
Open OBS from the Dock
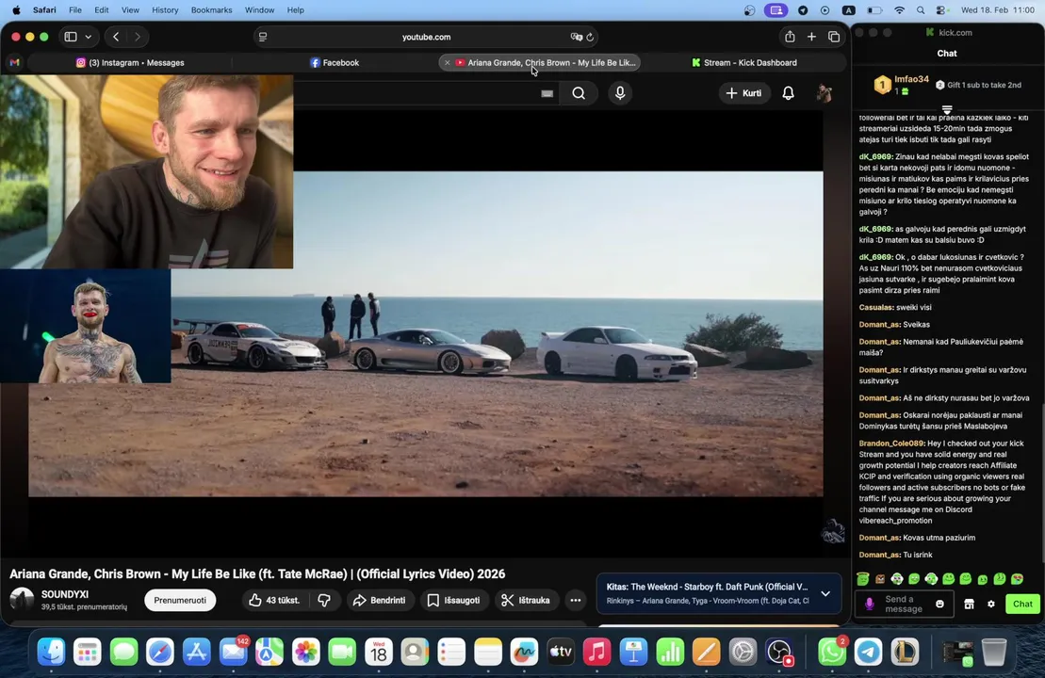point(779,652)
